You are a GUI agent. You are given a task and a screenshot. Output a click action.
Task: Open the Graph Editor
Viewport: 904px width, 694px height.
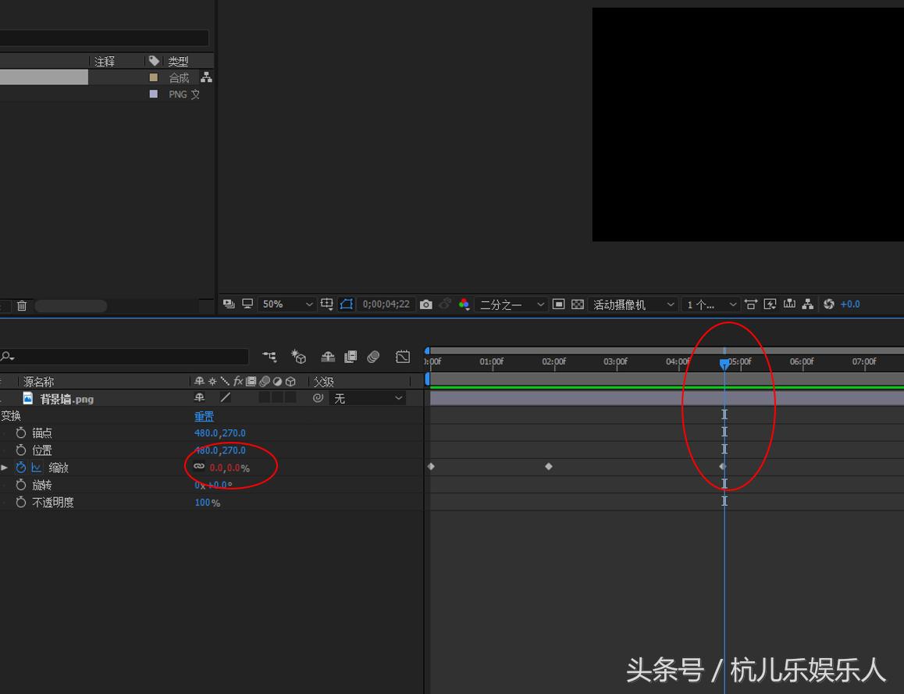403,357
